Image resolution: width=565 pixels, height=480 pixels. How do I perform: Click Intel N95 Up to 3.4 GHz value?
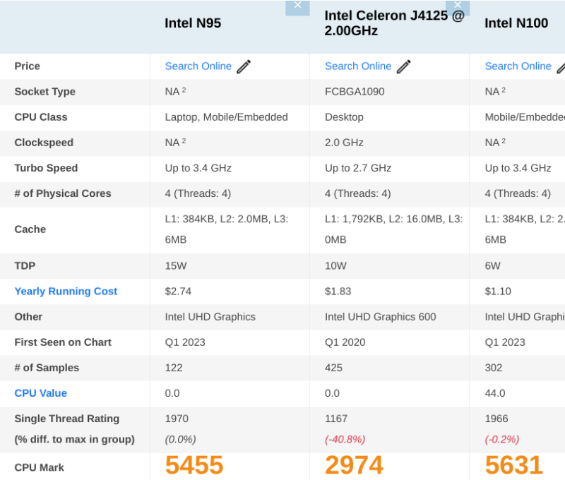pyautogui.click(x=198, y=168)
